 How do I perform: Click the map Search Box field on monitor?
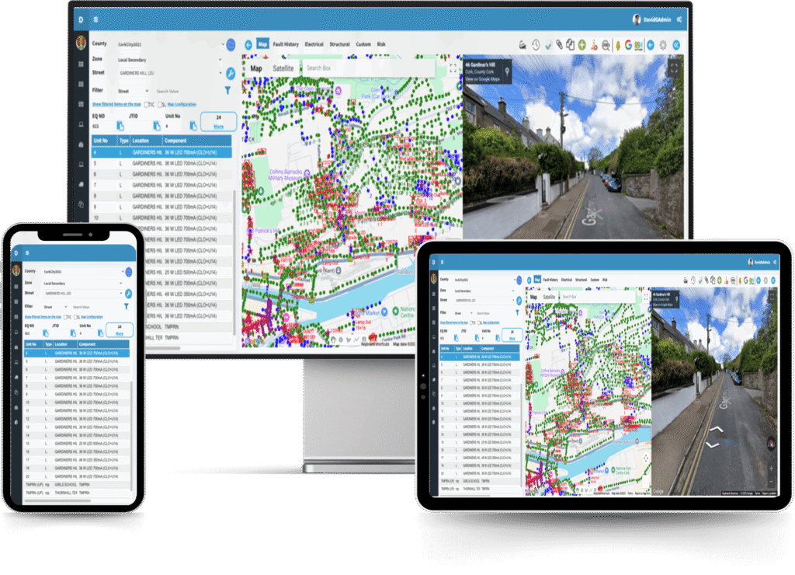coord(349,68)
